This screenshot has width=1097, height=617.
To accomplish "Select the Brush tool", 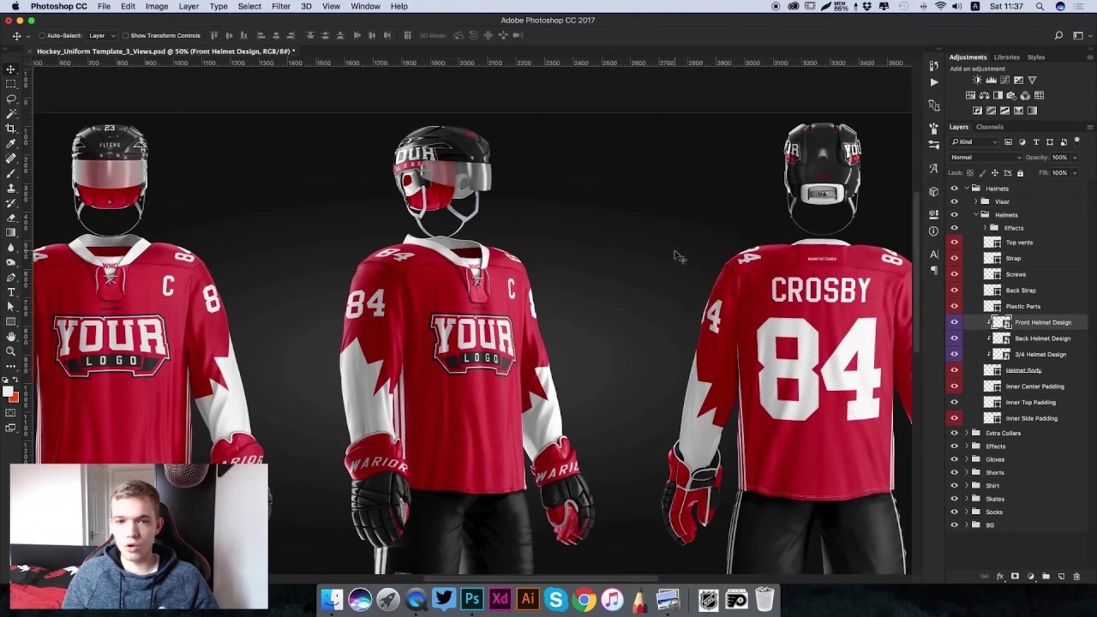I will pos(11,173).
